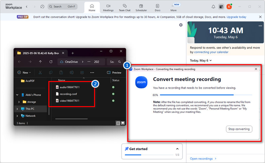Click the Rename icon in Explorer toolbar

click(72, 72)
